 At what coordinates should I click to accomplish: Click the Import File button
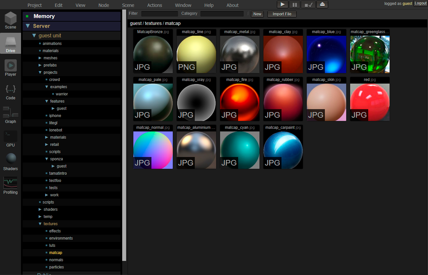tap(282, 14)
